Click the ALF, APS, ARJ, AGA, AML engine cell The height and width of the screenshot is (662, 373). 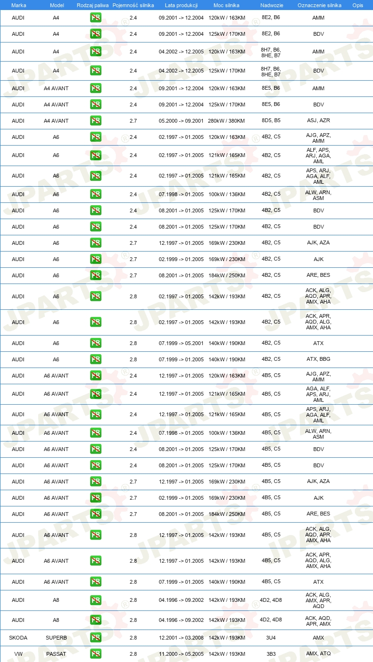pos(319,156)
